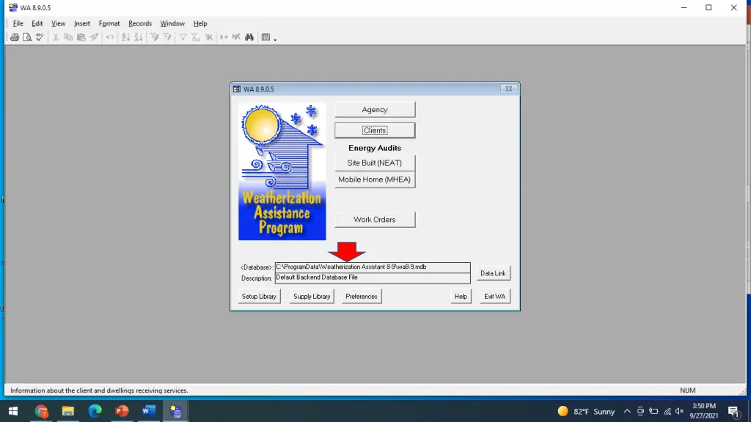This screenshot has width=751, height=422.
Task: Click the Copy toolbar icon
Action: point(68,37)
